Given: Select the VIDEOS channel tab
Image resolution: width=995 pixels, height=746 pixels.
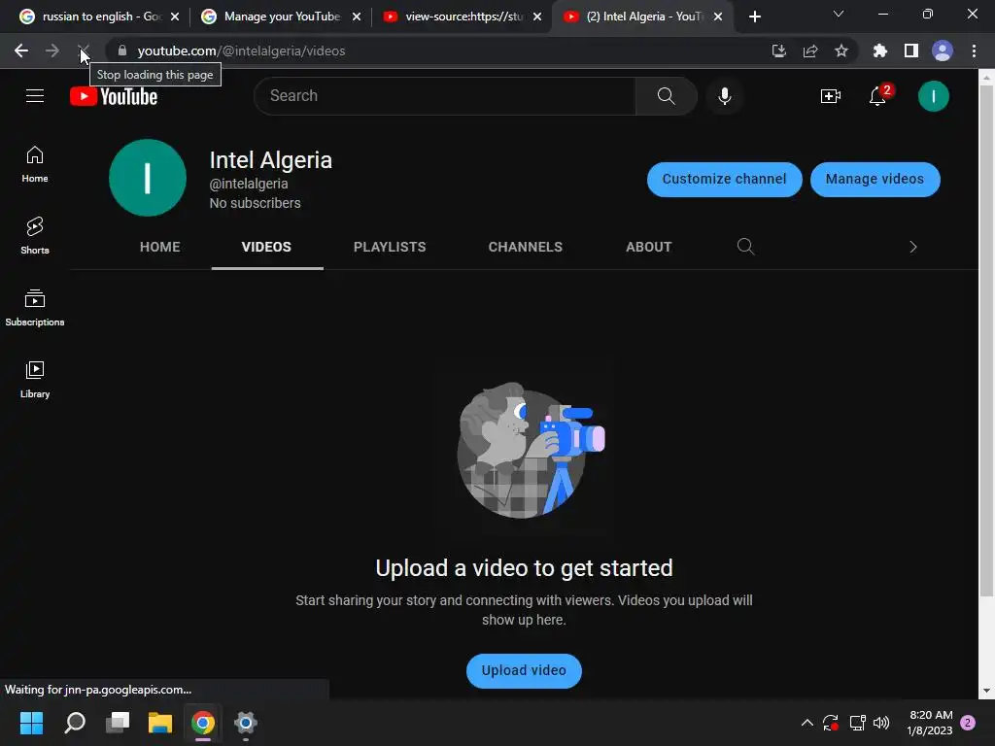Looking at the screenshot, I should [x=266, y=247].
